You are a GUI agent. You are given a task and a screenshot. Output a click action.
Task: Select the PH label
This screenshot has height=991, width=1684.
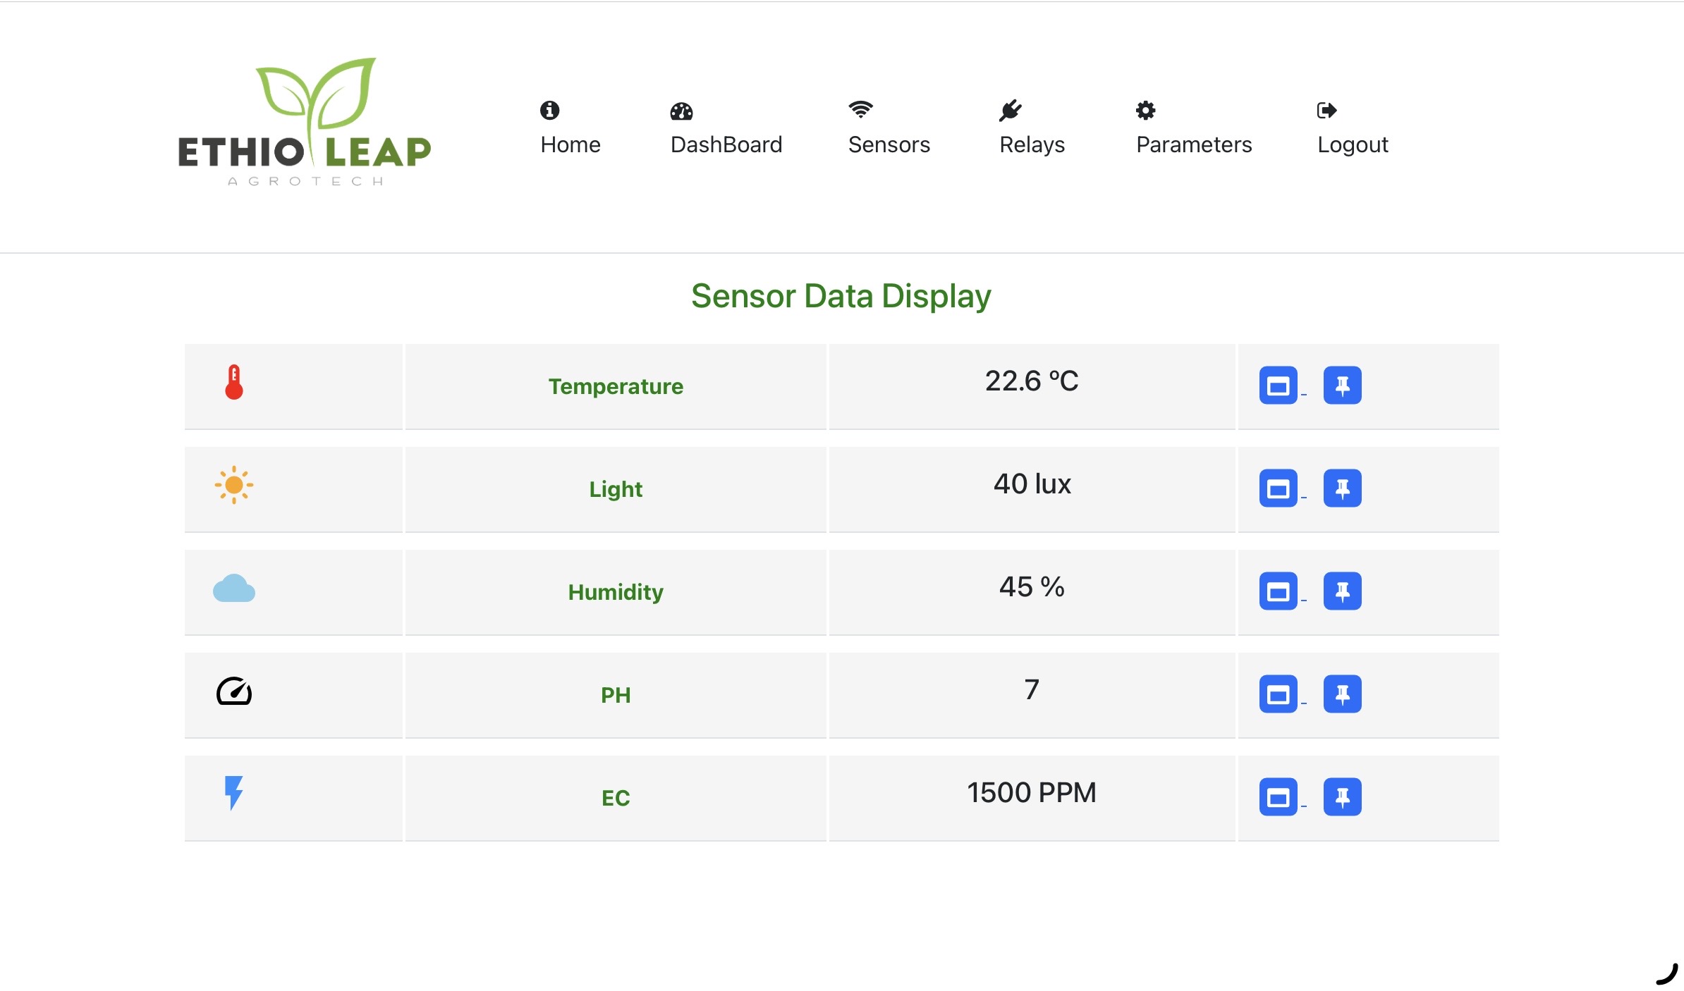click(x=616, y=695)
